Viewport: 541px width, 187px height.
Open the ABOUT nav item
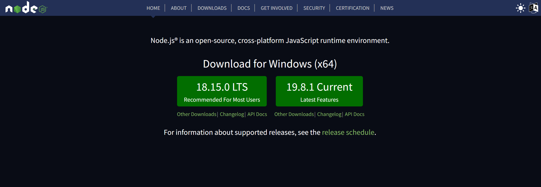click(179, 8)
